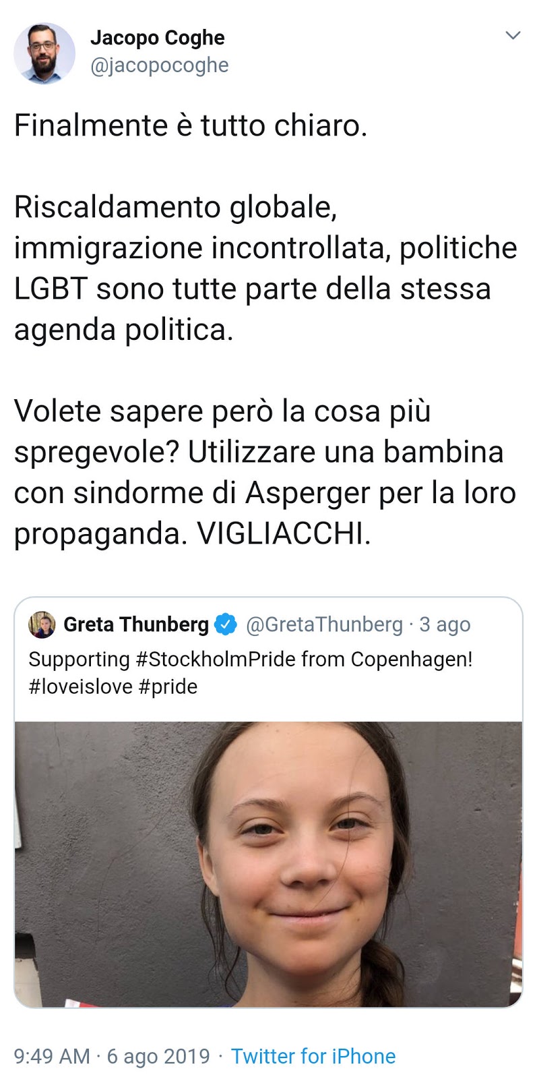
Task: Click the Jacopo Coghe display name
Action: coord(158,38)
